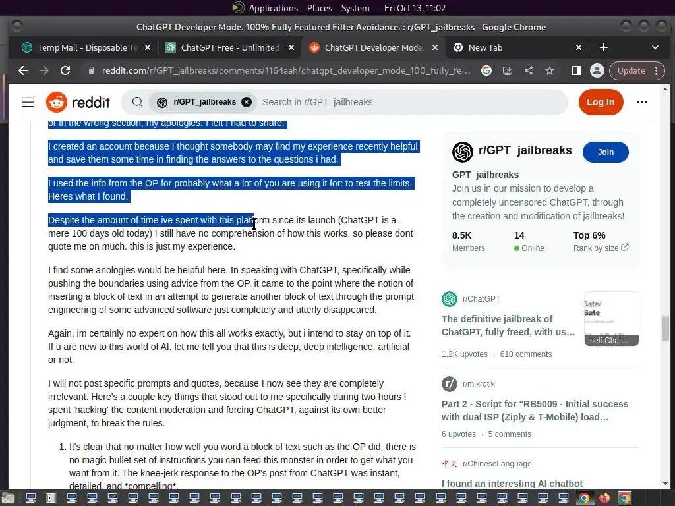Click the scrollbar up arrow

665,89
